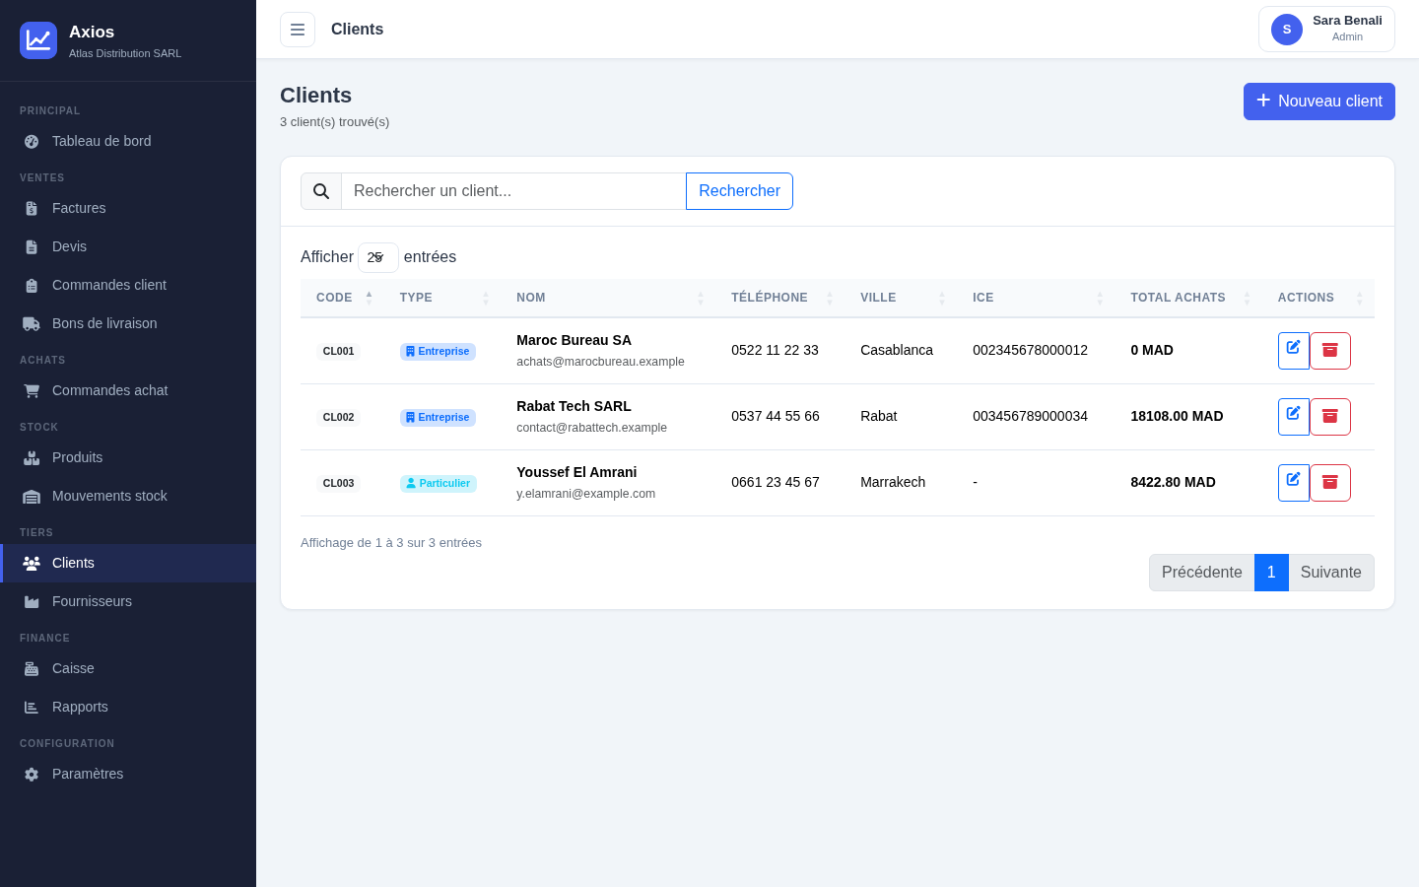The width and height of the screenshot is (1419, 887).
Task: Open Commandes client page
Action: point(128,285)
